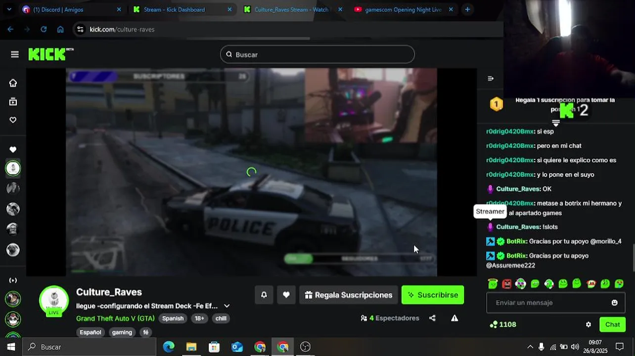
Task: View site information icon
Action: (80, 29)
